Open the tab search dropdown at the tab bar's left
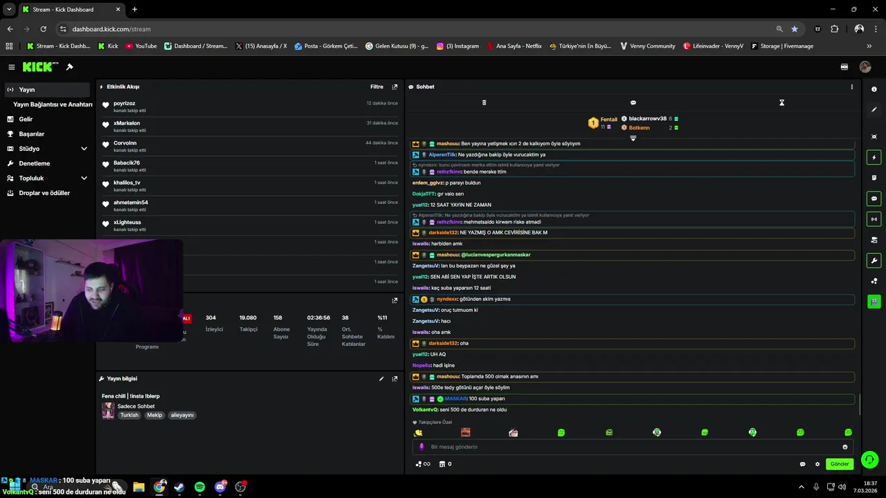Screen dimensions: 886x498 coord(9,10)
